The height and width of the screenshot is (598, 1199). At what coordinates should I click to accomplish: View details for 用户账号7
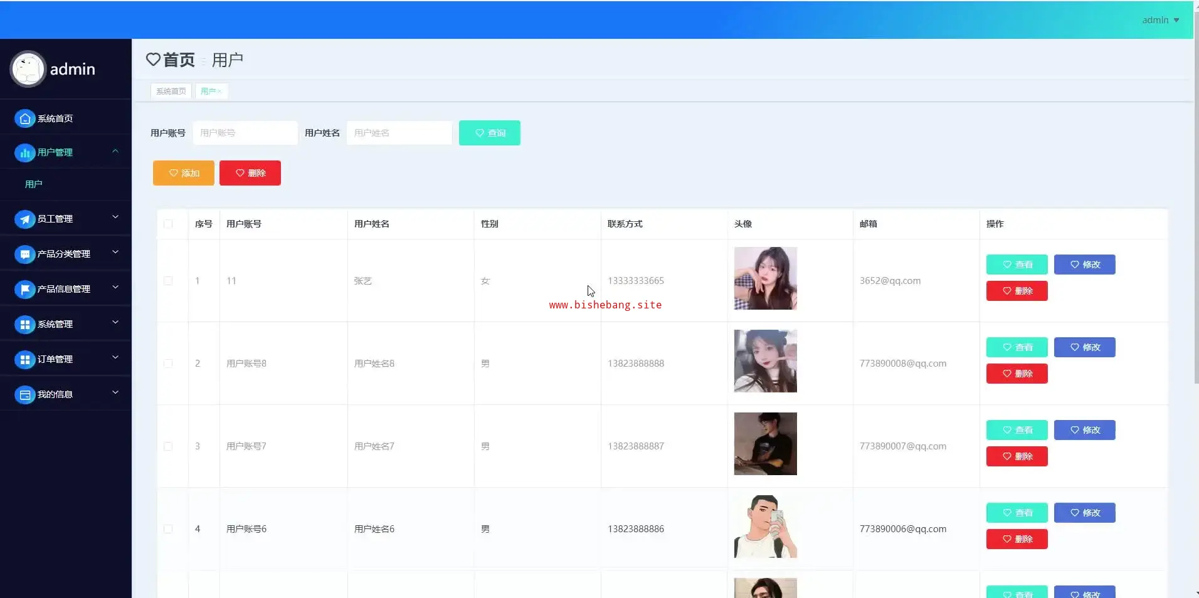point(1017,430)
